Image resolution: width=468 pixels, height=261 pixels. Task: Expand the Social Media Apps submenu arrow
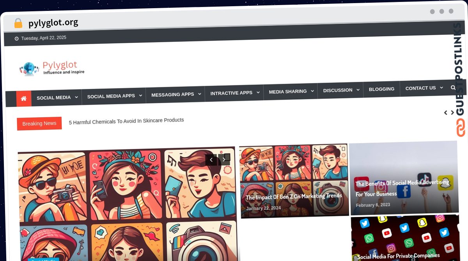point(140,95)
